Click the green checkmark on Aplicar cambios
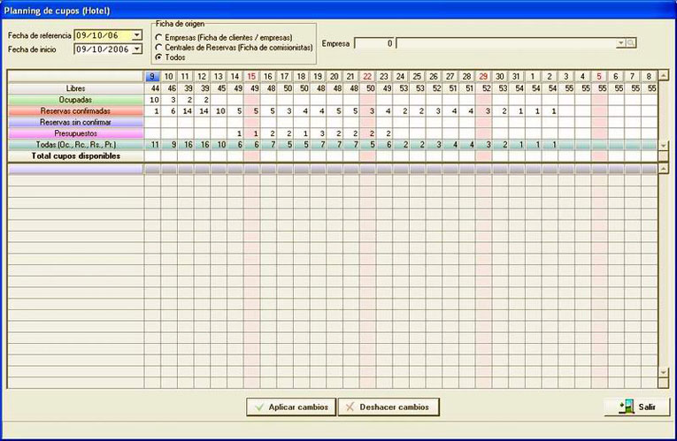Image resolution: width=677 pixels, height=441 pixels. click(x=259, y=407)
